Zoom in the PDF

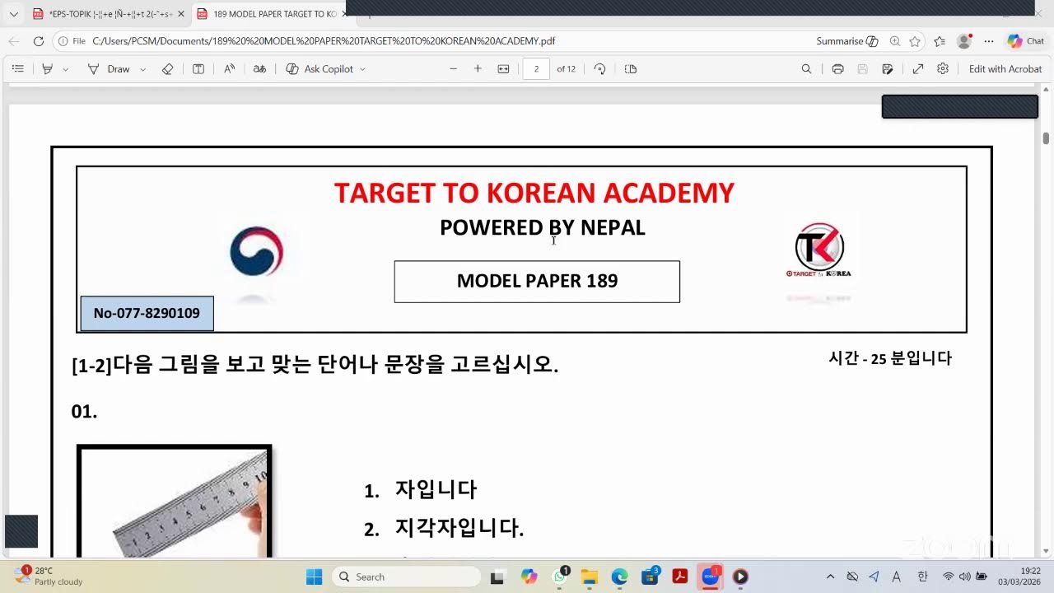click(478, 69)
